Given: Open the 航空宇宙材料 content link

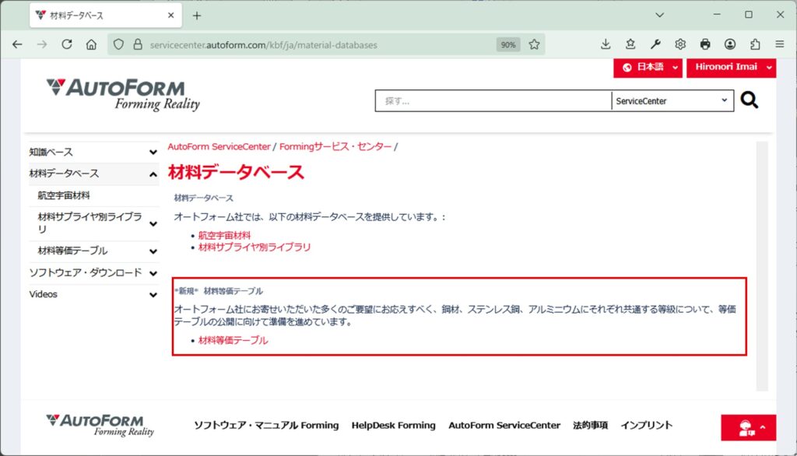Looking at the screenshot, I should [224, 235].
